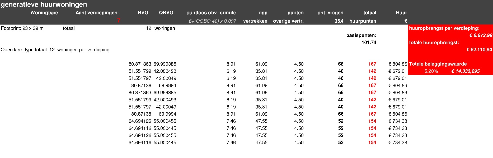Image resolution: width=493 pixels, height=158 pixels.
Task: Click the 5.20% yield percentage cell
Action: [431, 71]
